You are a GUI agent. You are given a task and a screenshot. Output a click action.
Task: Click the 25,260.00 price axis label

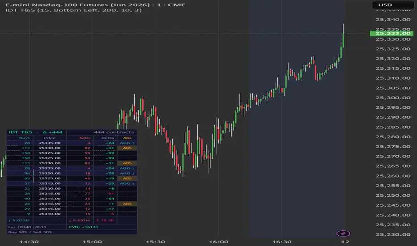(x=393, y=176)
